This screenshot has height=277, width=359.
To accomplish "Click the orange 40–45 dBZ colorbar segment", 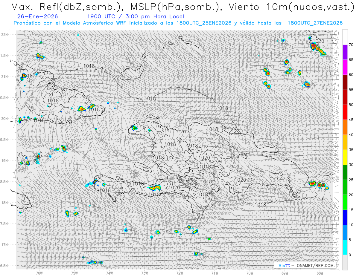I will pos(345,127).
